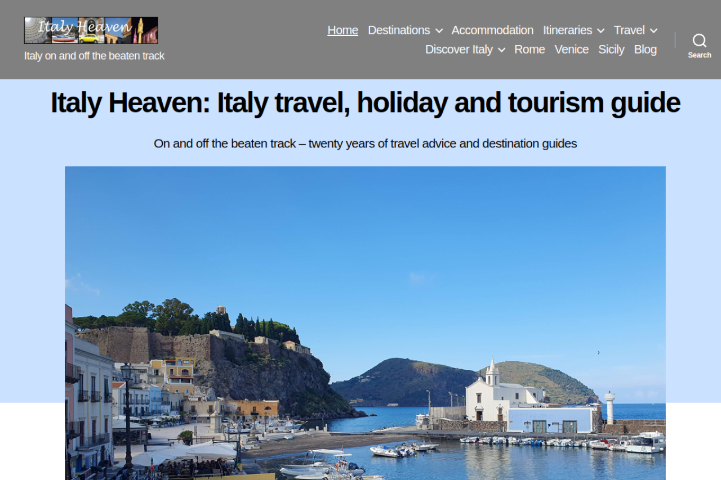Image resolution: width=721 pixels, height=480 pixels.
Task: Expand the Travel submenu chevron
Action: 653,31
